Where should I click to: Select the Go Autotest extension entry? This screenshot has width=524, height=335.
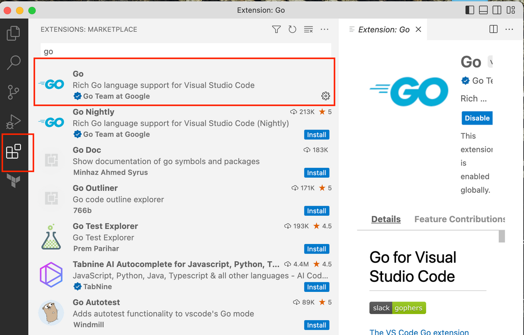[184, 314]
